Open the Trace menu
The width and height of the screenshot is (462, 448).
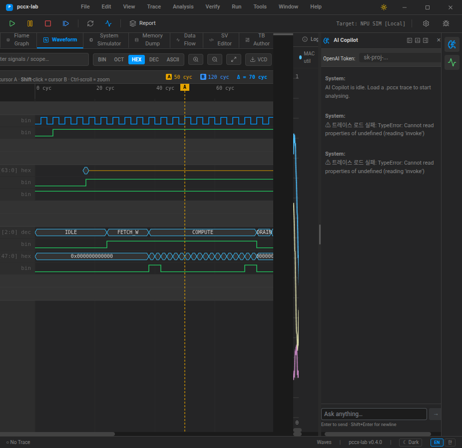(154, 7)
